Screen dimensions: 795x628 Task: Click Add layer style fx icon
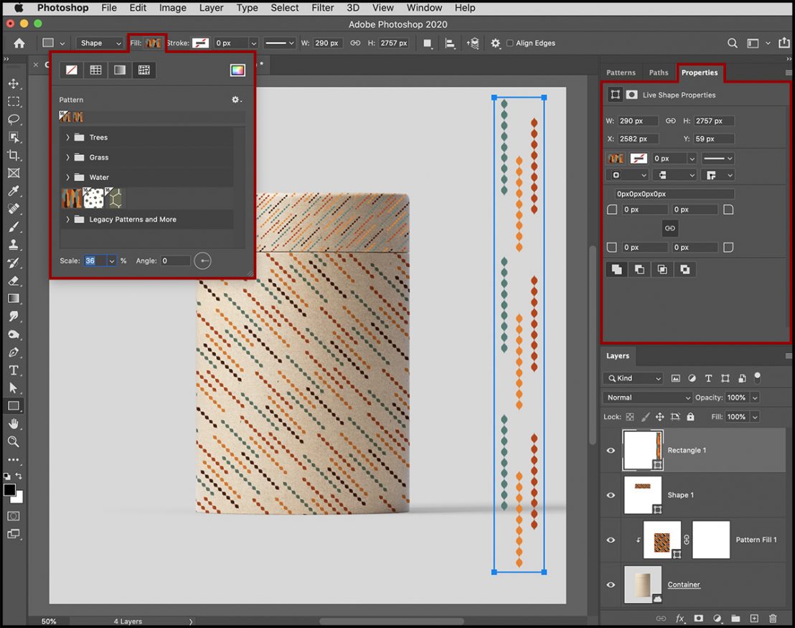(x=679, y=619)
